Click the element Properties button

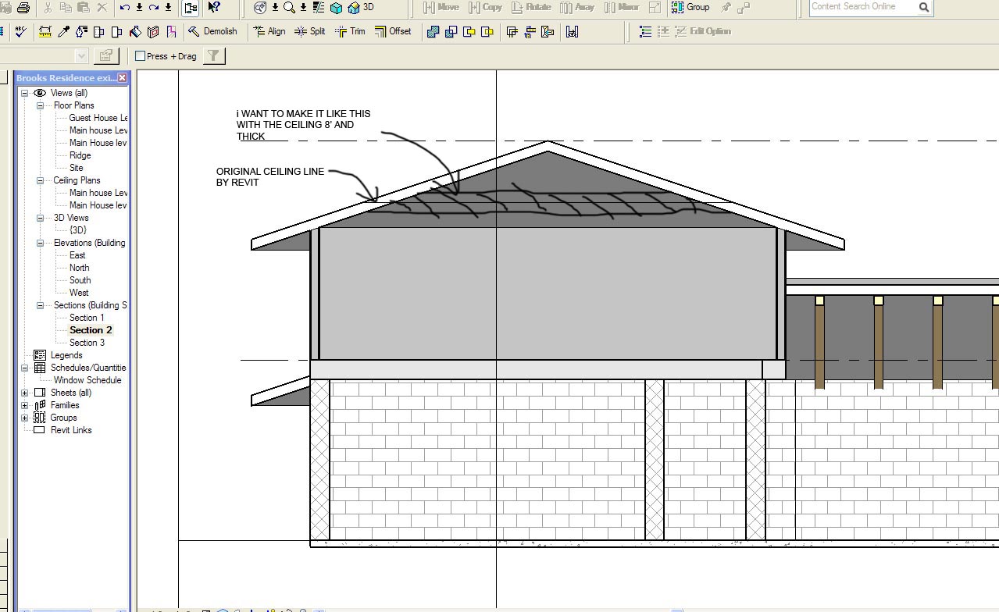coord(105,55)
